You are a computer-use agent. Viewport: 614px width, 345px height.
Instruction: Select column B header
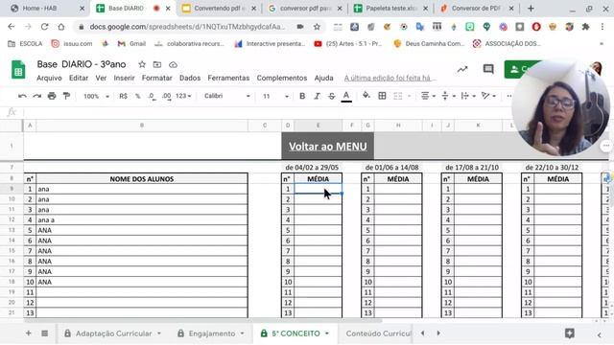pyautogui.click(x=142, y=126)
